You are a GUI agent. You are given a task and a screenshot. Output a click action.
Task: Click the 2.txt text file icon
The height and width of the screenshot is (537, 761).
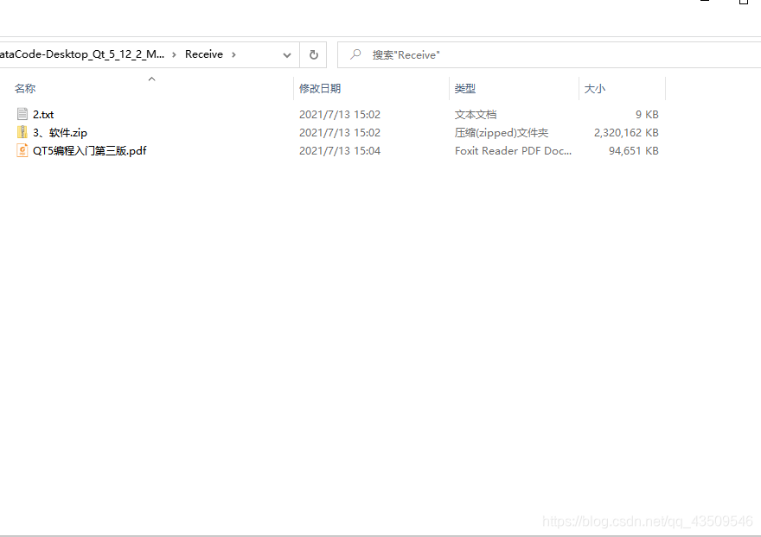[x=22, y=114]
